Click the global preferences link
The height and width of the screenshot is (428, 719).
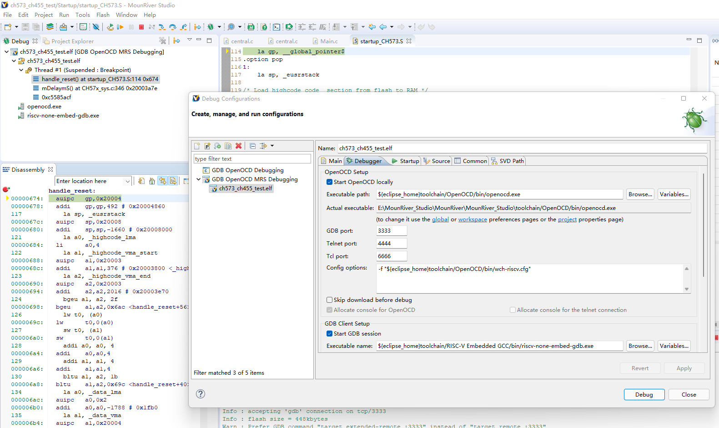[x=440, y=219]
